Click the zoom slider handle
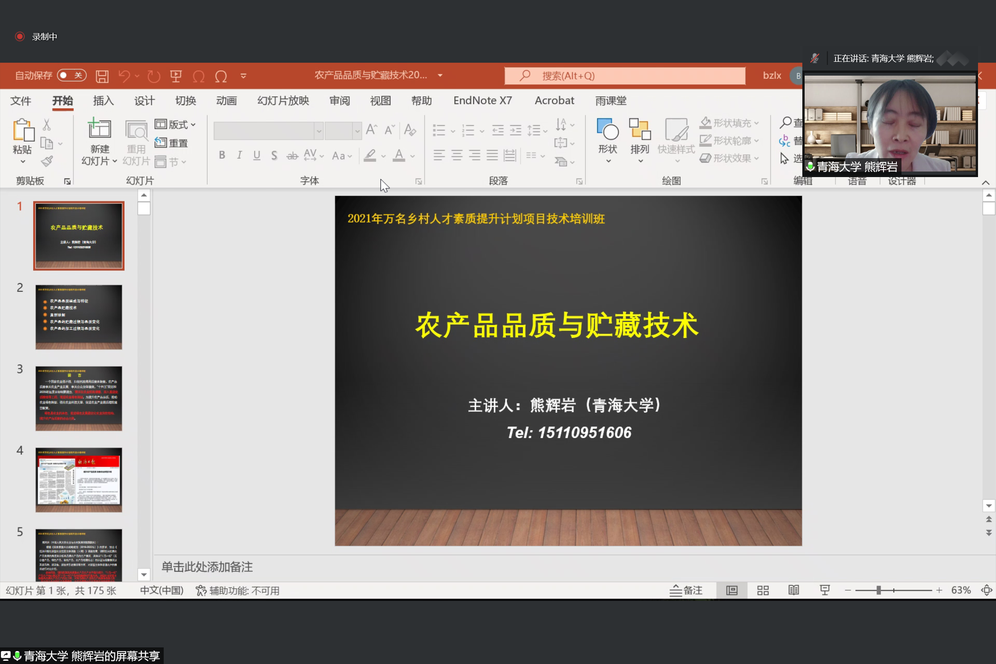 879,590
